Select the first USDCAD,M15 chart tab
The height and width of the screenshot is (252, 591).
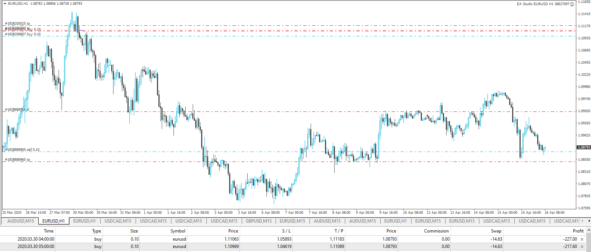pos(118,221)
